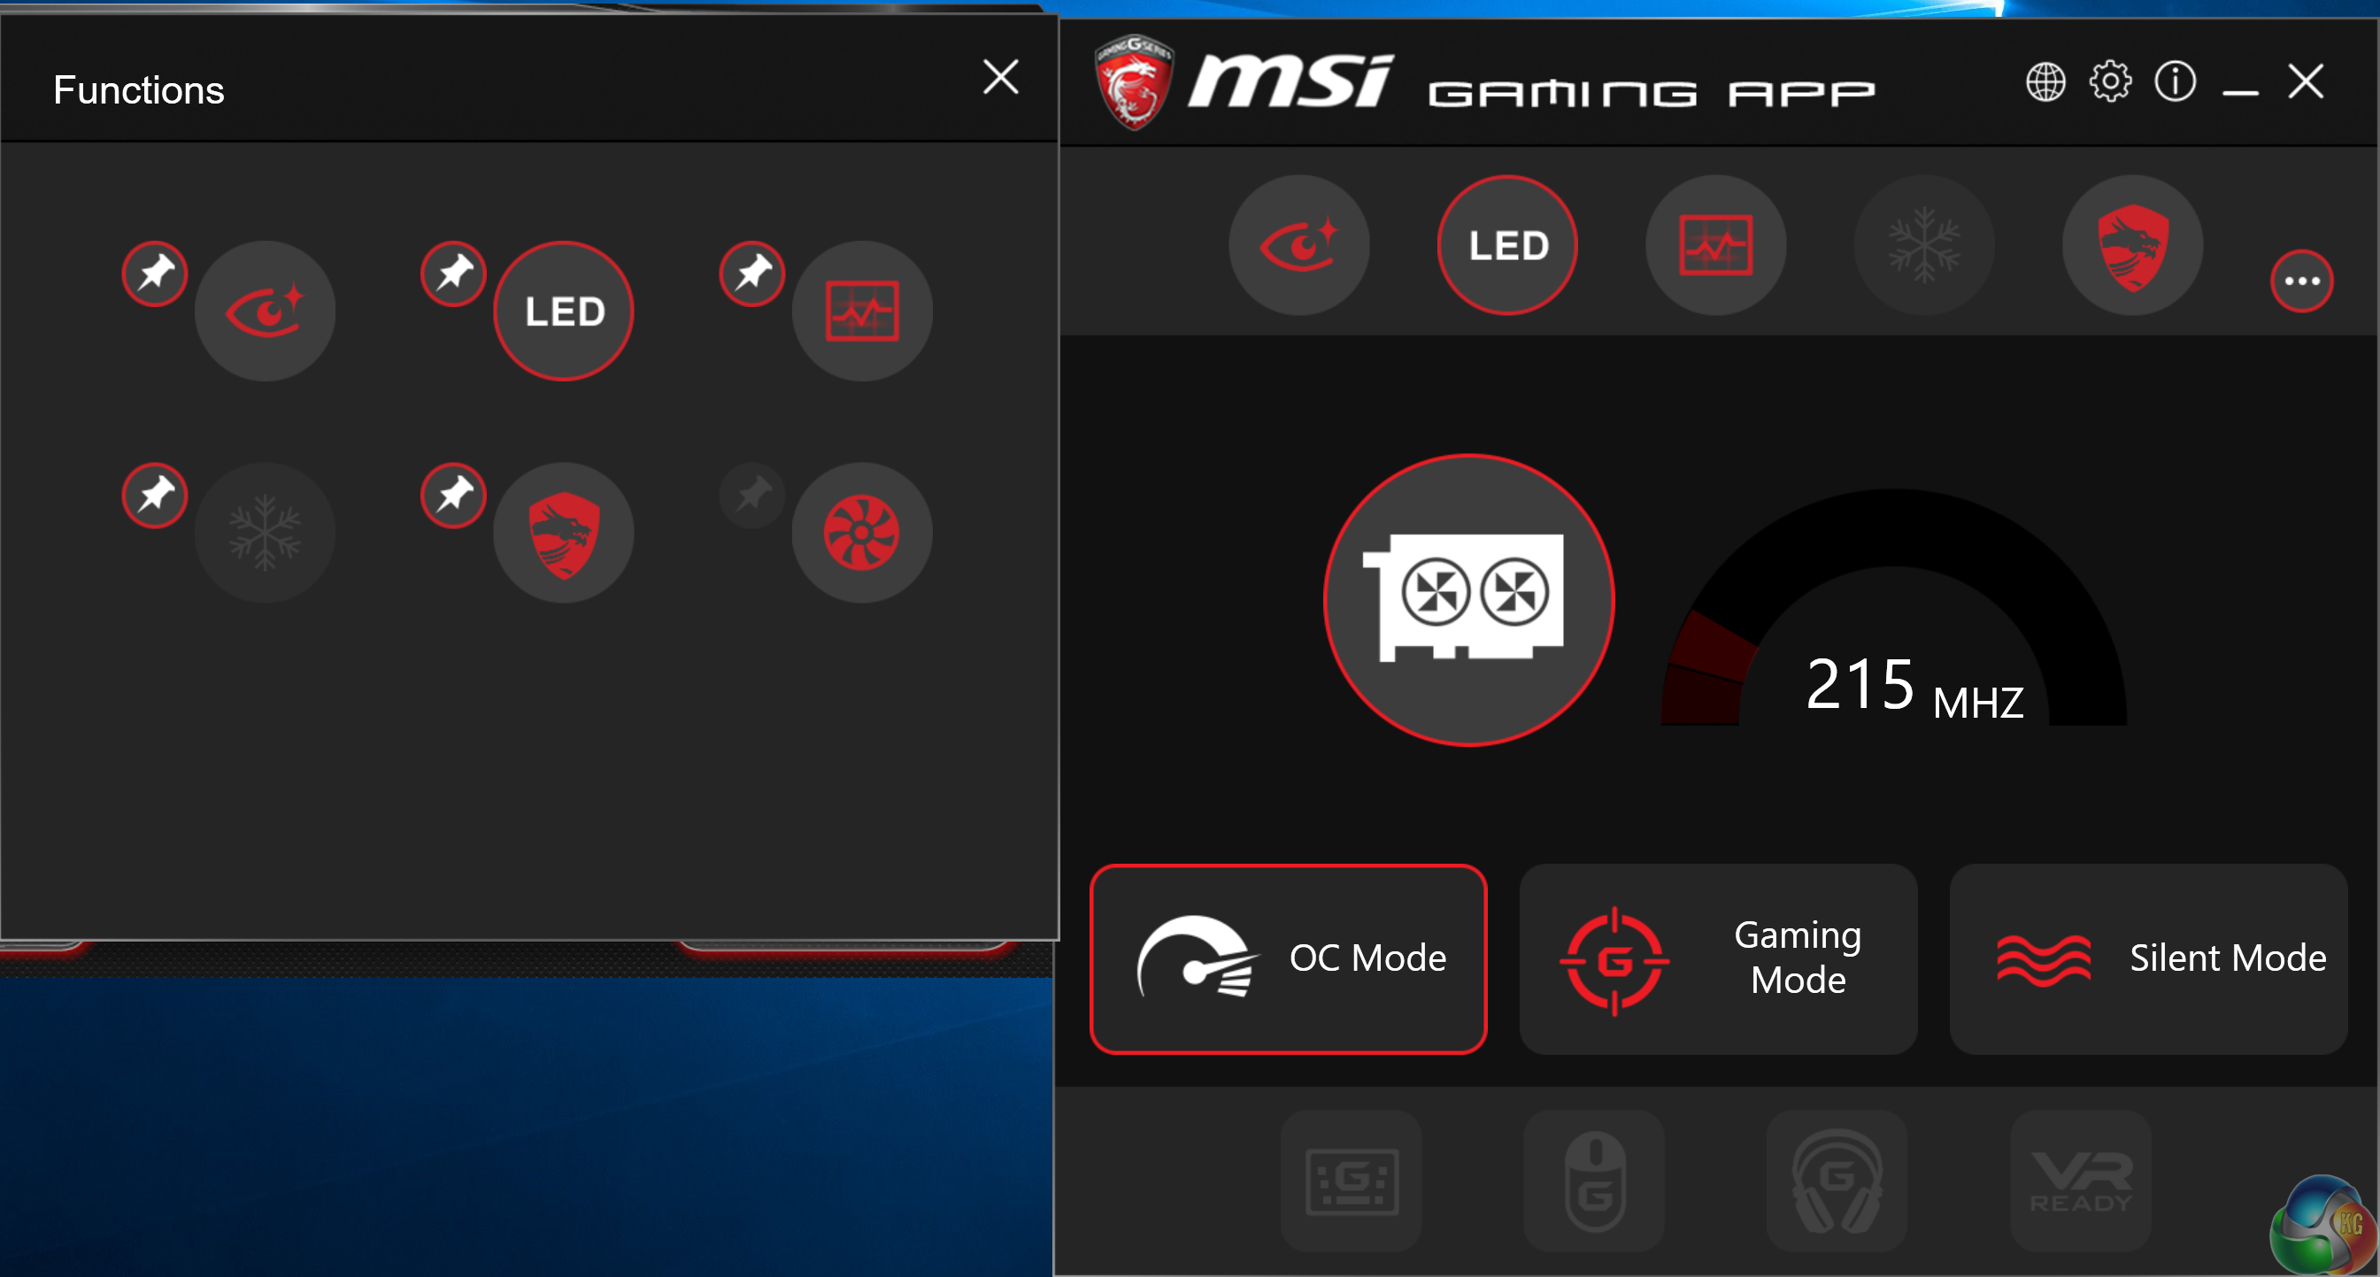Switch to Gaming Mode
Image resolution: width=2380 pixels, height=1277 pixels.
pos(1718,959)
